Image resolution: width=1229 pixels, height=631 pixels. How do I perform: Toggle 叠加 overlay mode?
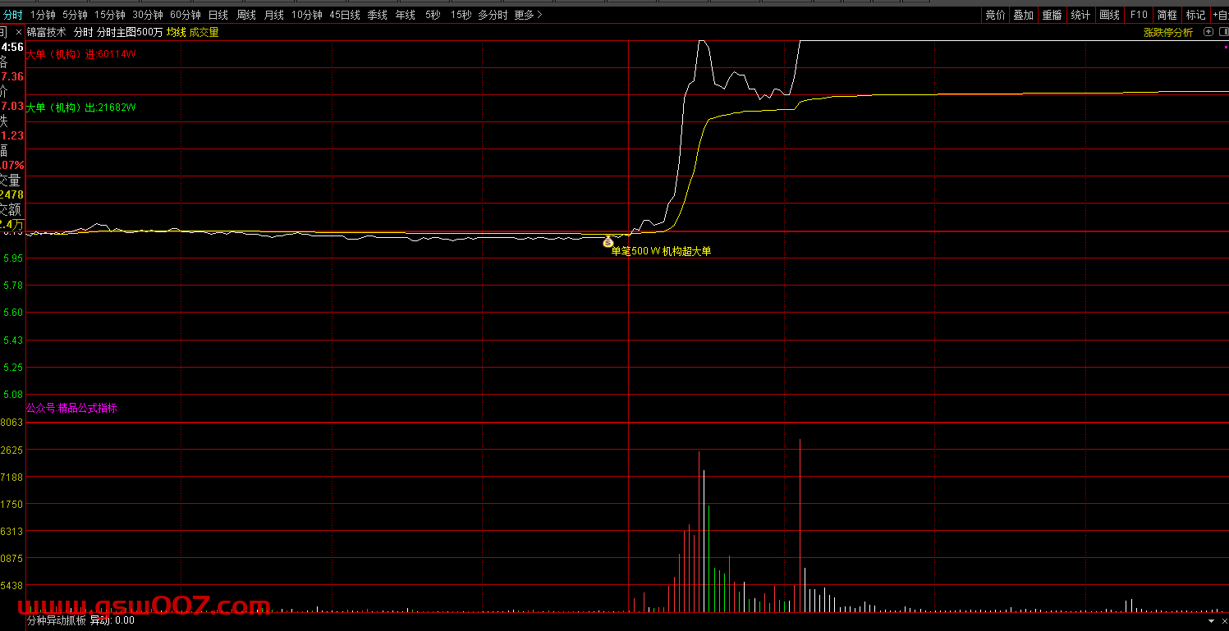tap(1023, 15)
